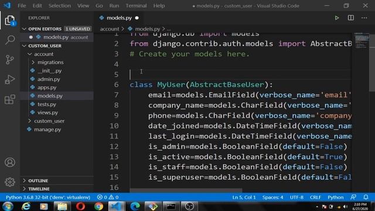Viewport: 375px width, 211px height.
Task: Open Manage settings gear
Action: (x=10, y=182)
